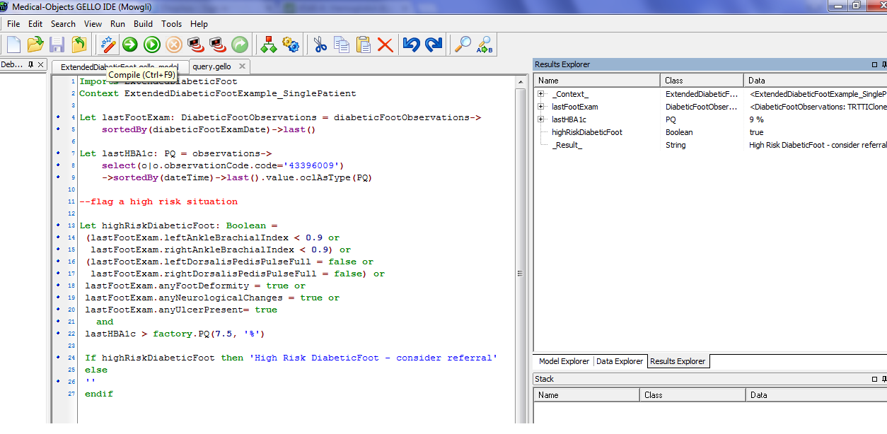
Task: Cut selection with the scissors icon
Action: point(320,45)
